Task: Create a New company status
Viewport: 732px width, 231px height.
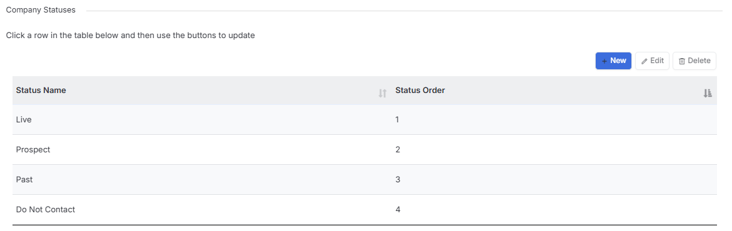Action: pyautogui.click(x=613, y=61)
